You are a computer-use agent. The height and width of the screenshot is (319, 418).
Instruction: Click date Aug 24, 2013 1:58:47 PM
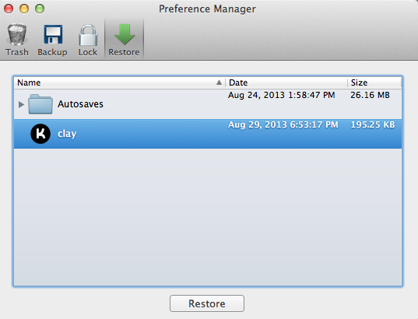click(281, 95)
